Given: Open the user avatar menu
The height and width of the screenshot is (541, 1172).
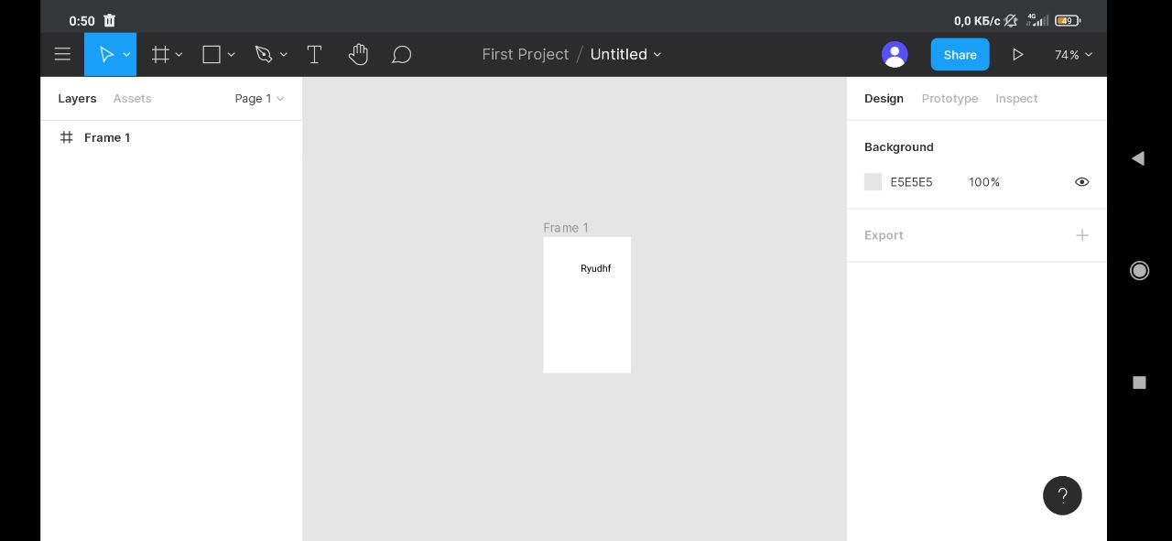Looking at the screenshot, I should tap(895, 55).
